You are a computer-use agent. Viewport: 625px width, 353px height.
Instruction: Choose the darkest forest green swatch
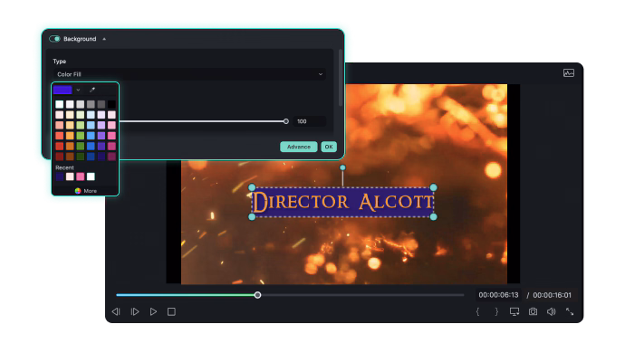pyautogui.click(x=81, y=157)
